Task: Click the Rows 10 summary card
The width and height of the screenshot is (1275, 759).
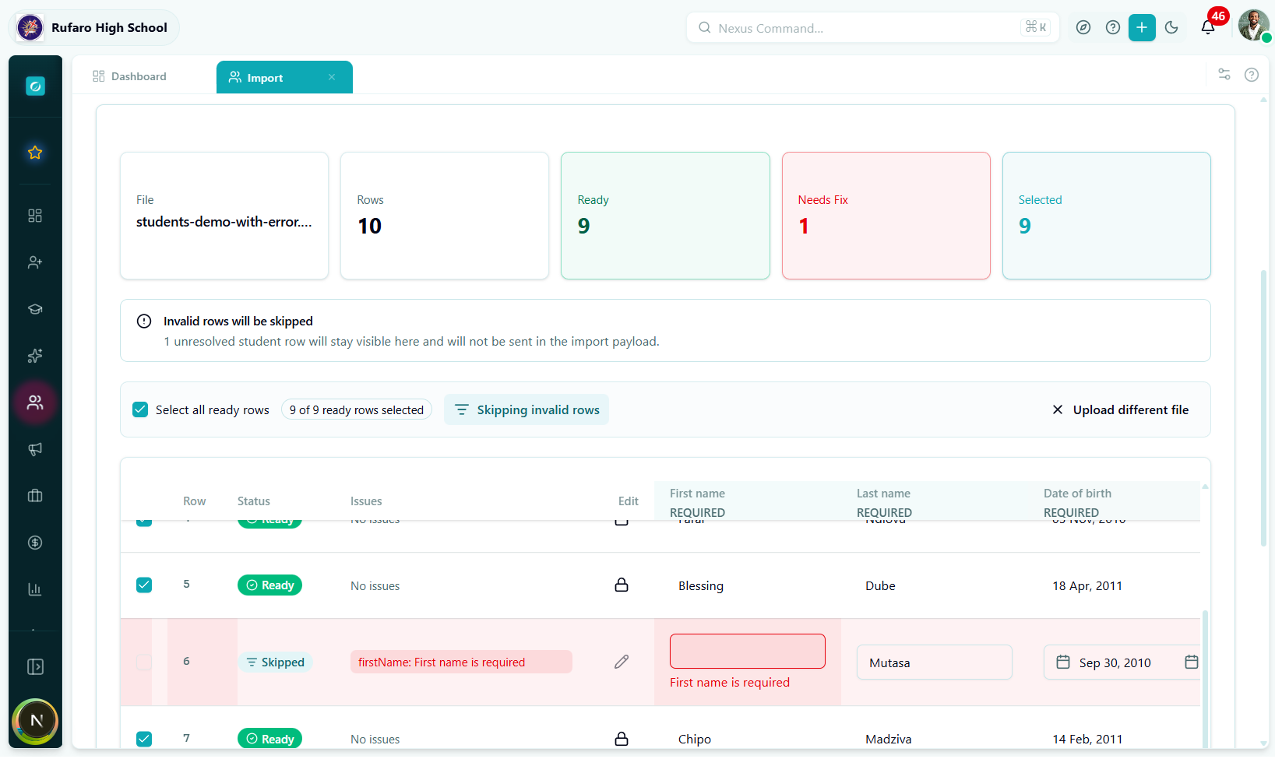Action: (445, 216)
